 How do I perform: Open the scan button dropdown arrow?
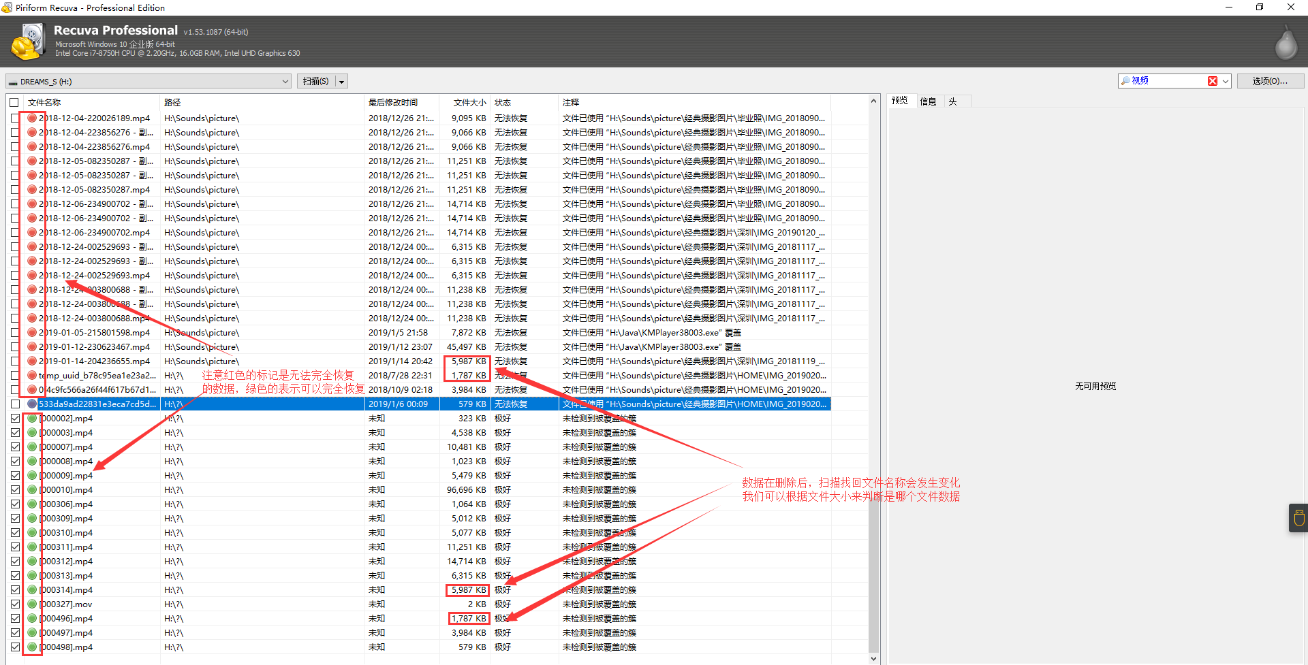[342, 82]
